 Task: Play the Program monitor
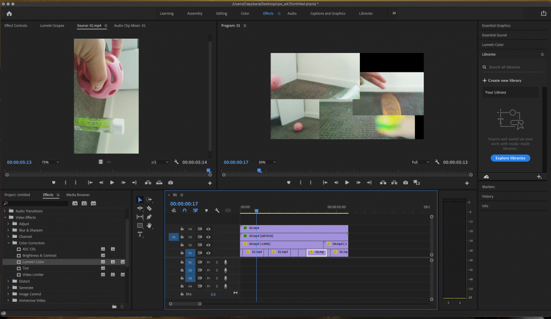(x=347, y=182)
